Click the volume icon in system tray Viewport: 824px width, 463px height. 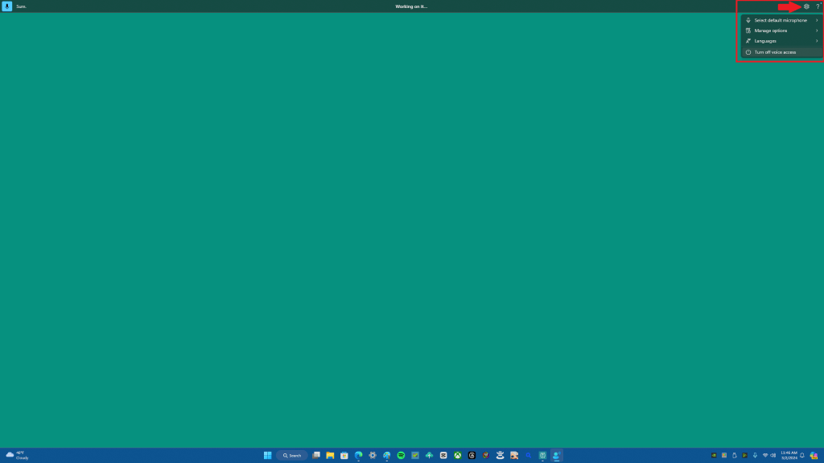[773, 455]
